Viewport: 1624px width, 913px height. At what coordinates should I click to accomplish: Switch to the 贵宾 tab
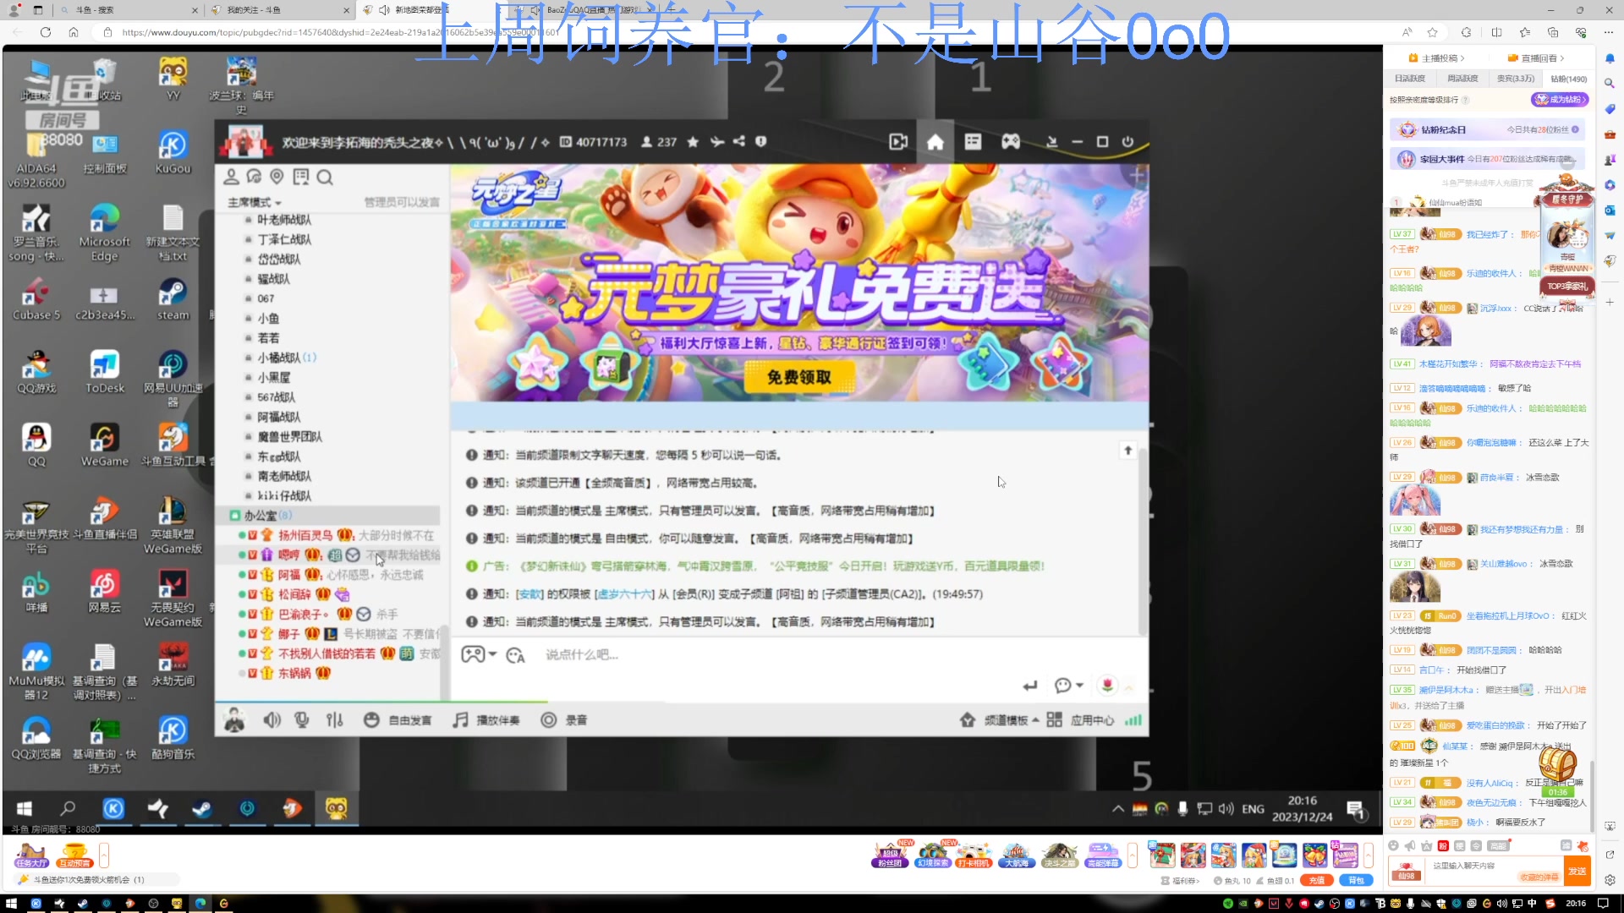click(x=1515, y=79)
